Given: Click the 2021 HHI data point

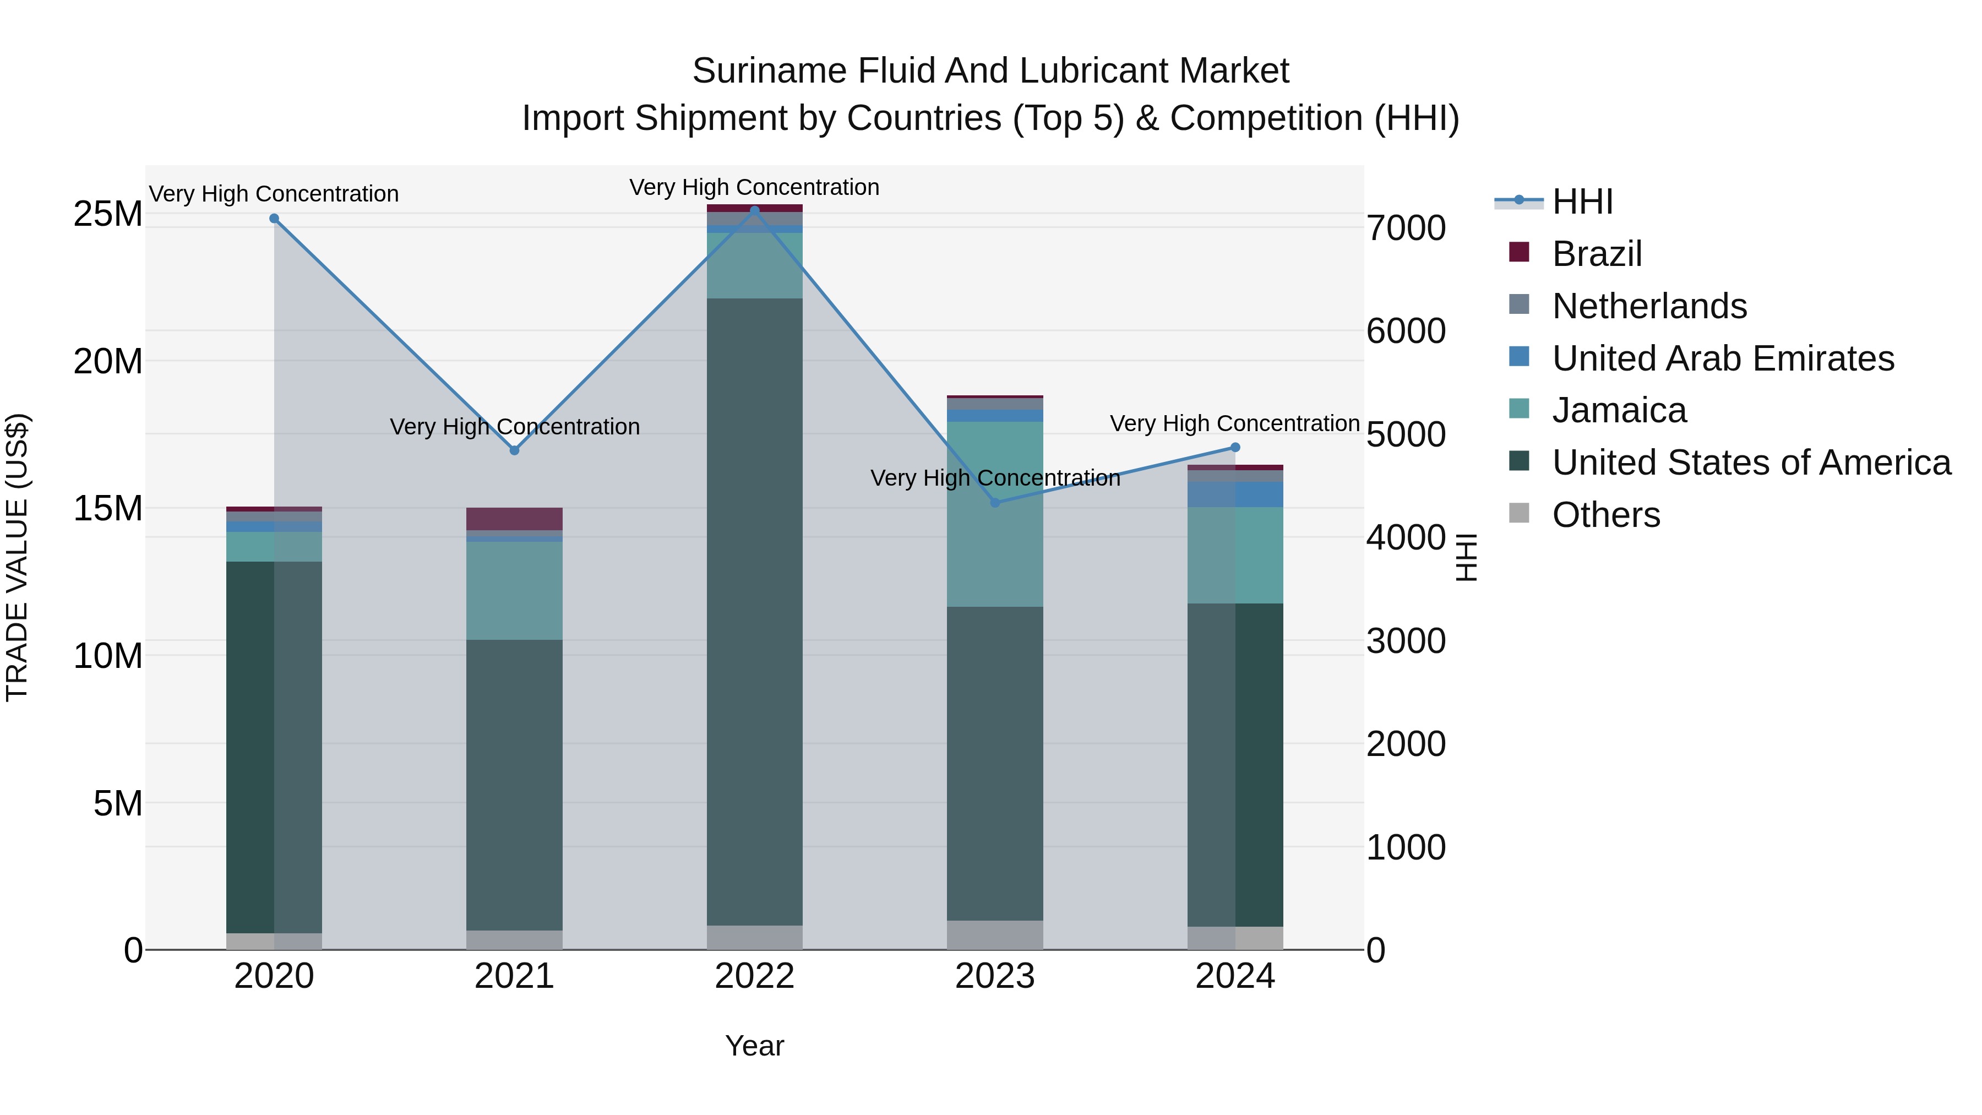Looking at the screenshot, I should pyautogui.click(x=515, y=450).
